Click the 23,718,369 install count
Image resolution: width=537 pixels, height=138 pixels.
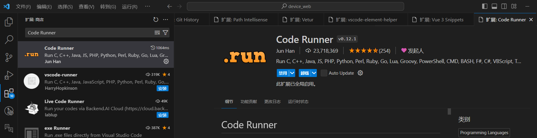[322, 51]
